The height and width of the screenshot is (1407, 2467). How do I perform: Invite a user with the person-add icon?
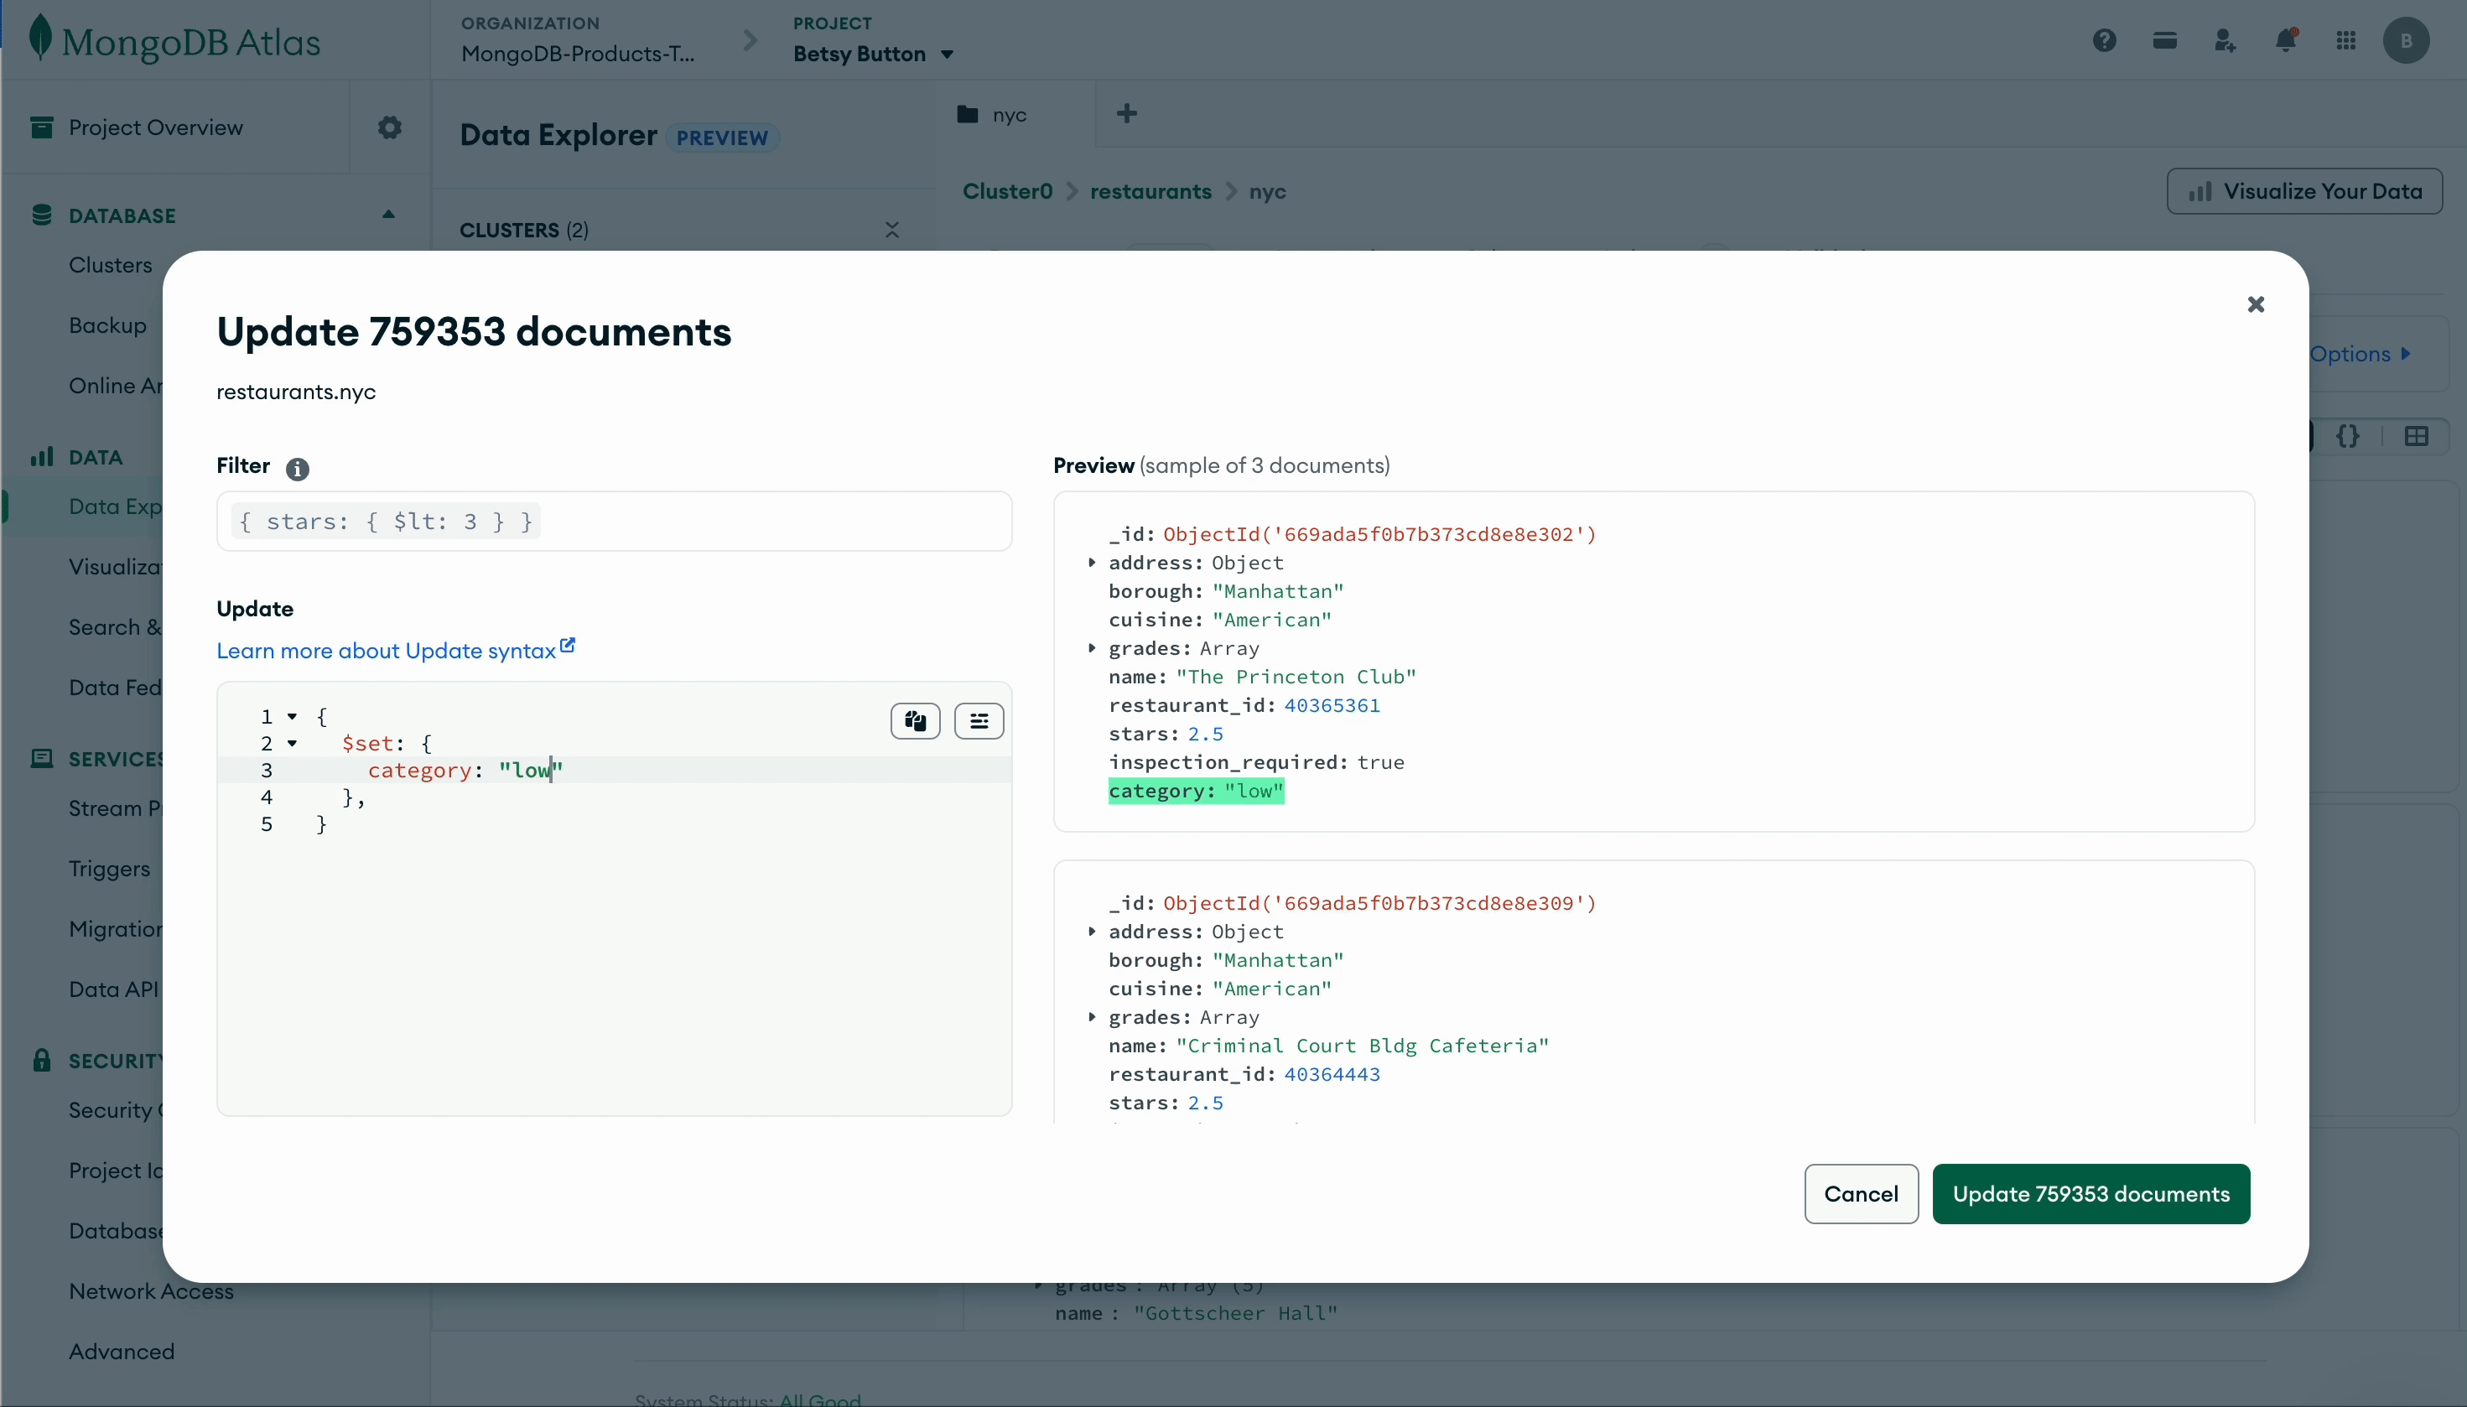point(2225,39)
